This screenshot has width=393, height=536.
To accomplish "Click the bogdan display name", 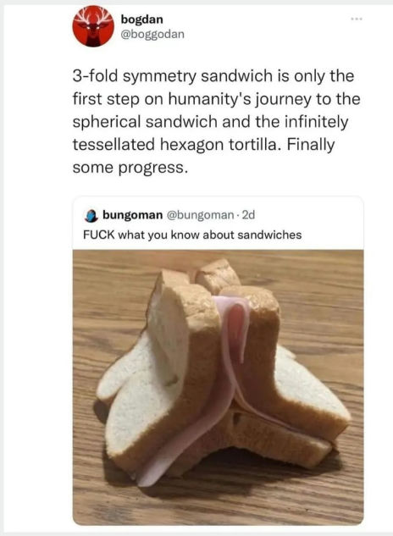I will [141, 19].
